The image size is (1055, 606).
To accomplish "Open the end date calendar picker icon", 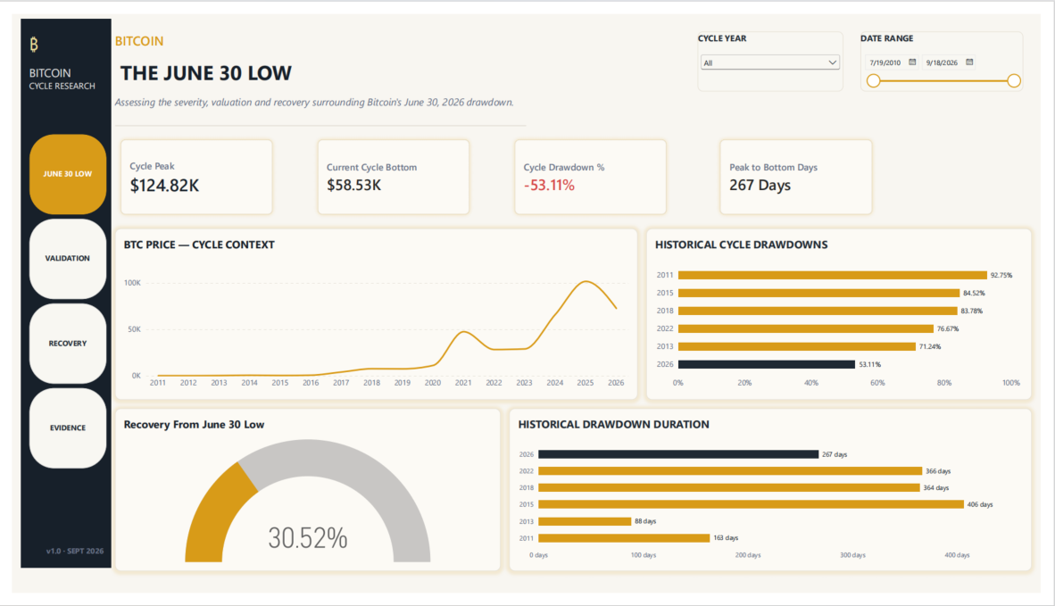I will pyautogui.click(x=969, y=62).
